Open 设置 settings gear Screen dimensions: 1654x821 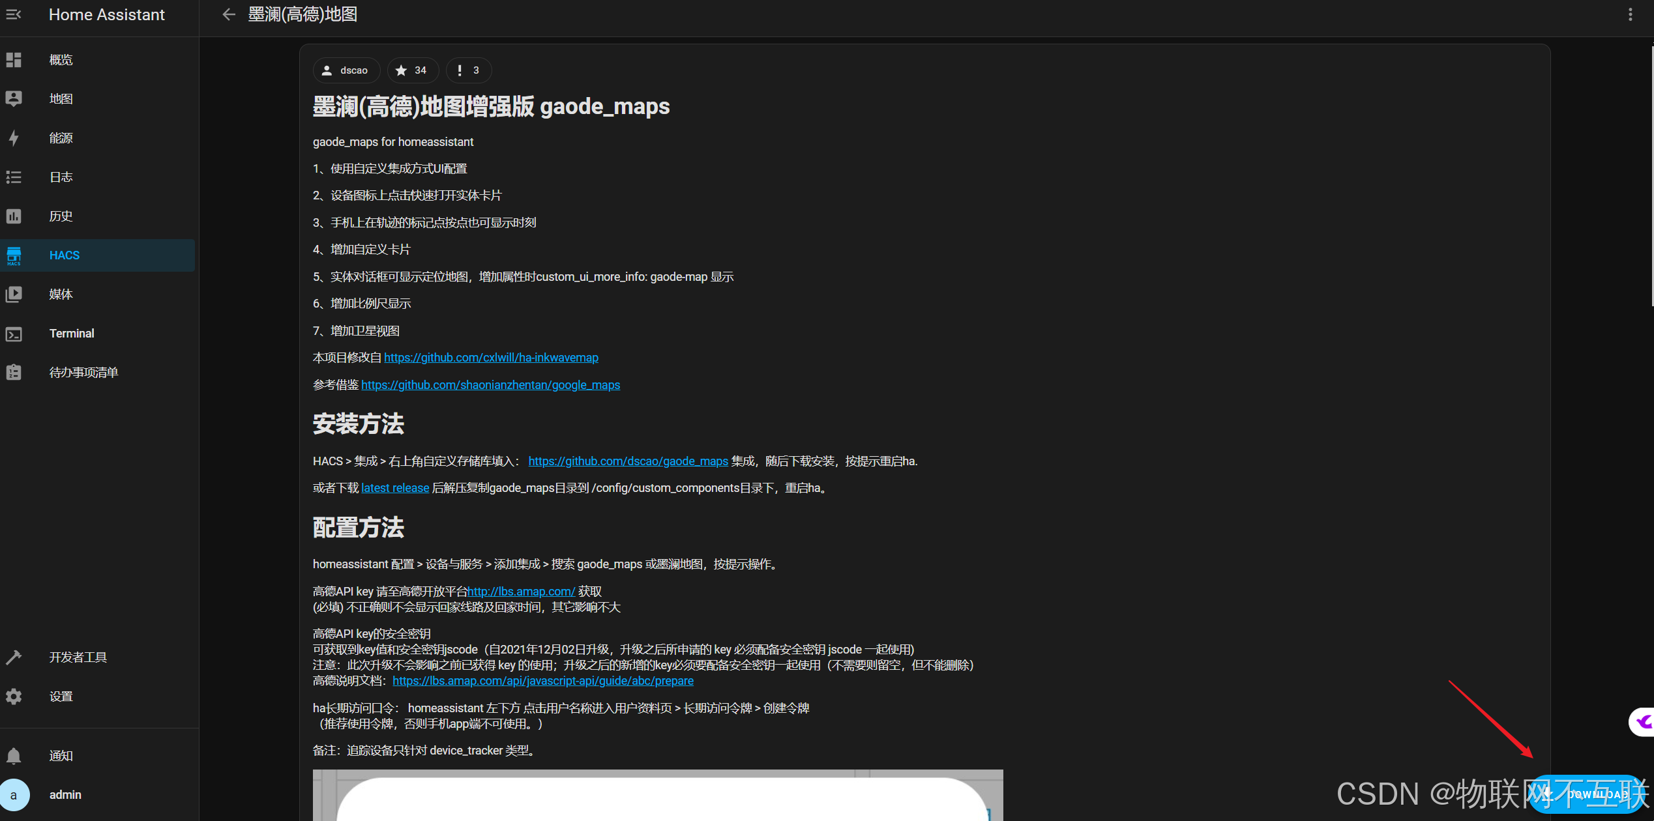(14, 697)
